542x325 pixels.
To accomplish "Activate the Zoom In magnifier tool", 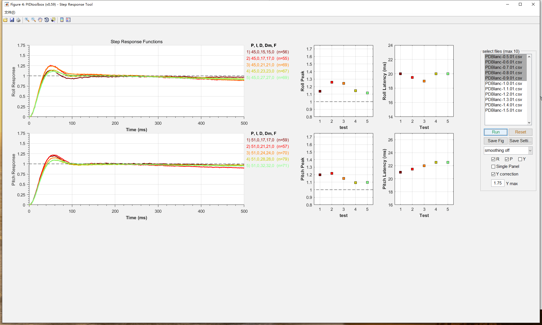I will tap(27, 20).
